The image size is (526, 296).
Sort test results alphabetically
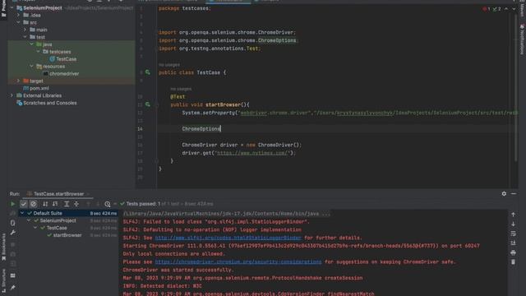[x=45, y=204]
